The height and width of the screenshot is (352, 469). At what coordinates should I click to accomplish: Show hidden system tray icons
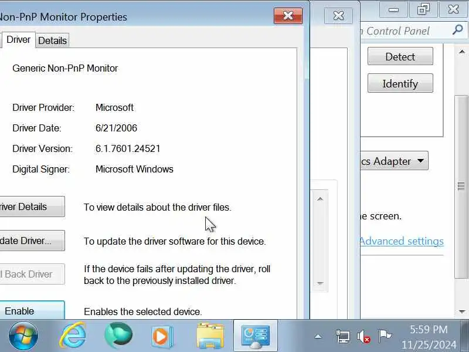(318, 337)
